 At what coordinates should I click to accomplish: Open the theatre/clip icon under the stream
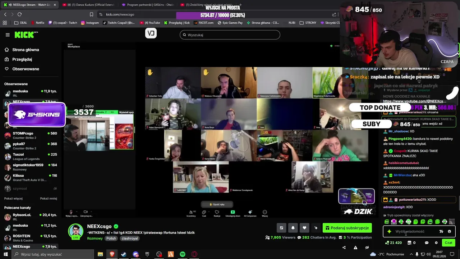(281, 228)
